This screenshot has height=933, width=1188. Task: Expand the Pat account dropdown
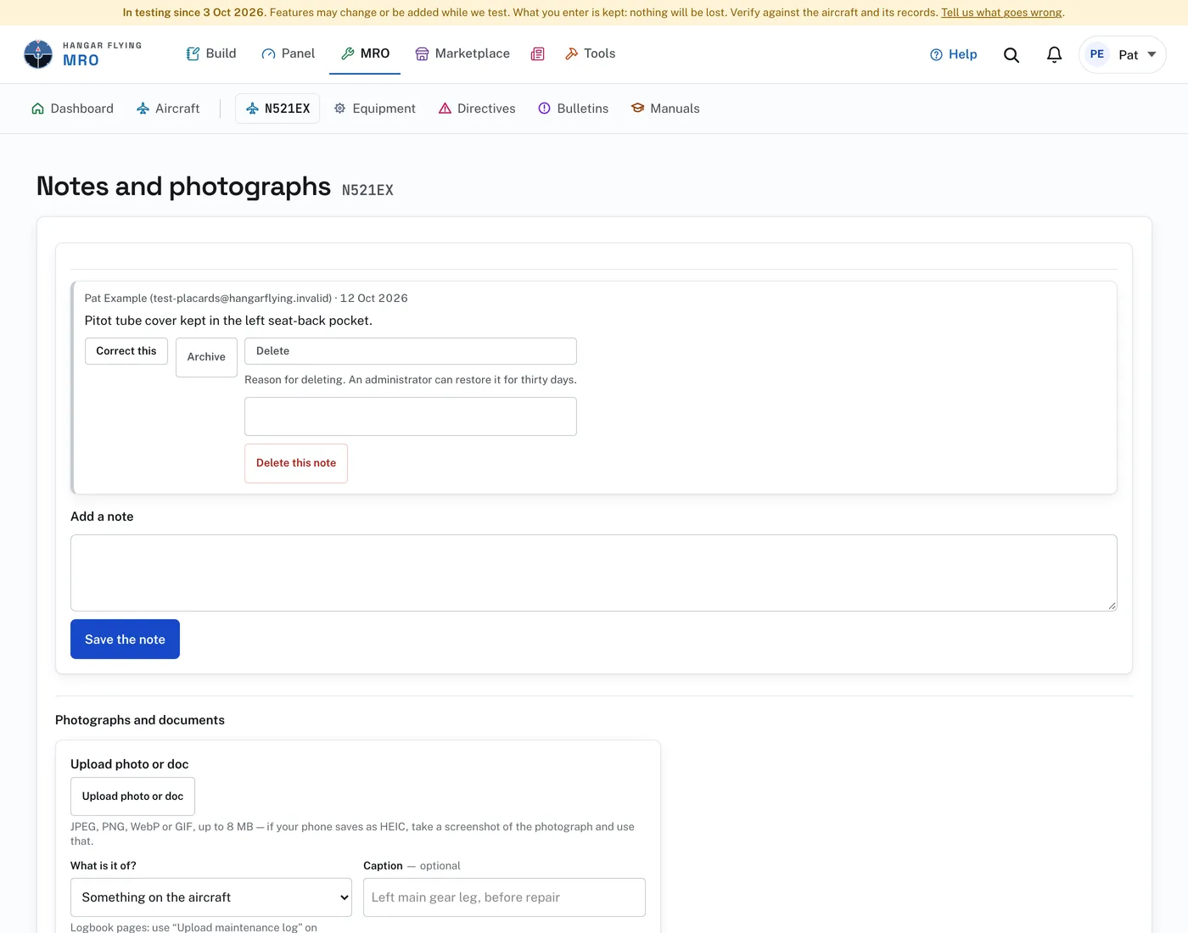coord(1123,54)
